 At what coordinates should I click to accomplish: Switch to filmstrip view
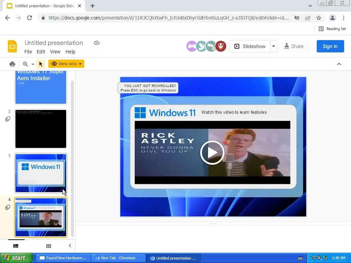[x=16, y=246]
